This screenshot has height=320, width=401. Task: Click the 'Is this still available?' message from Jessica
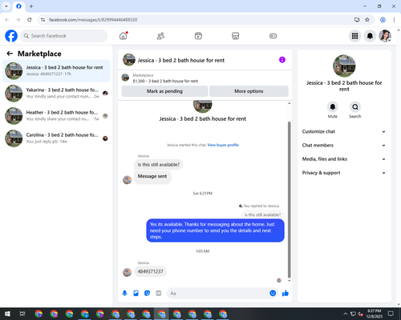[x=159, y=165]
